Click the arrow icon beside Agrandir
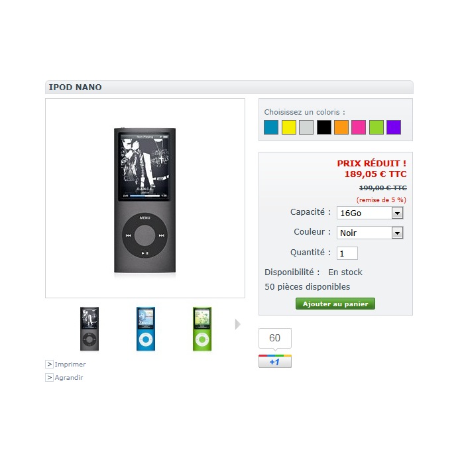464x464 pixels. tap(50, 377)
